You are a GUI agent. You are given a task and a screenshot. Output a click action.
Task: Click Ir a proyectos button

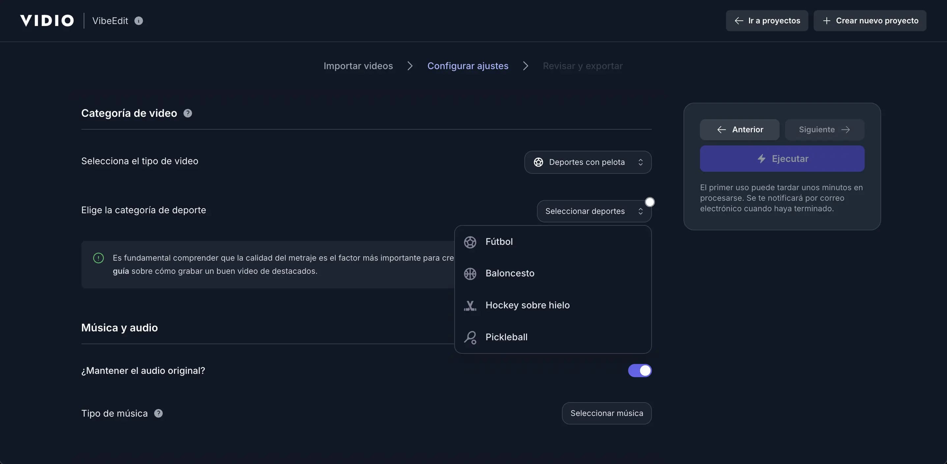coord(766,21)
